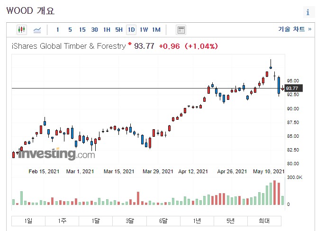Switch to the area line chart icon
The image size is (316, 231).
coord(37,30)
